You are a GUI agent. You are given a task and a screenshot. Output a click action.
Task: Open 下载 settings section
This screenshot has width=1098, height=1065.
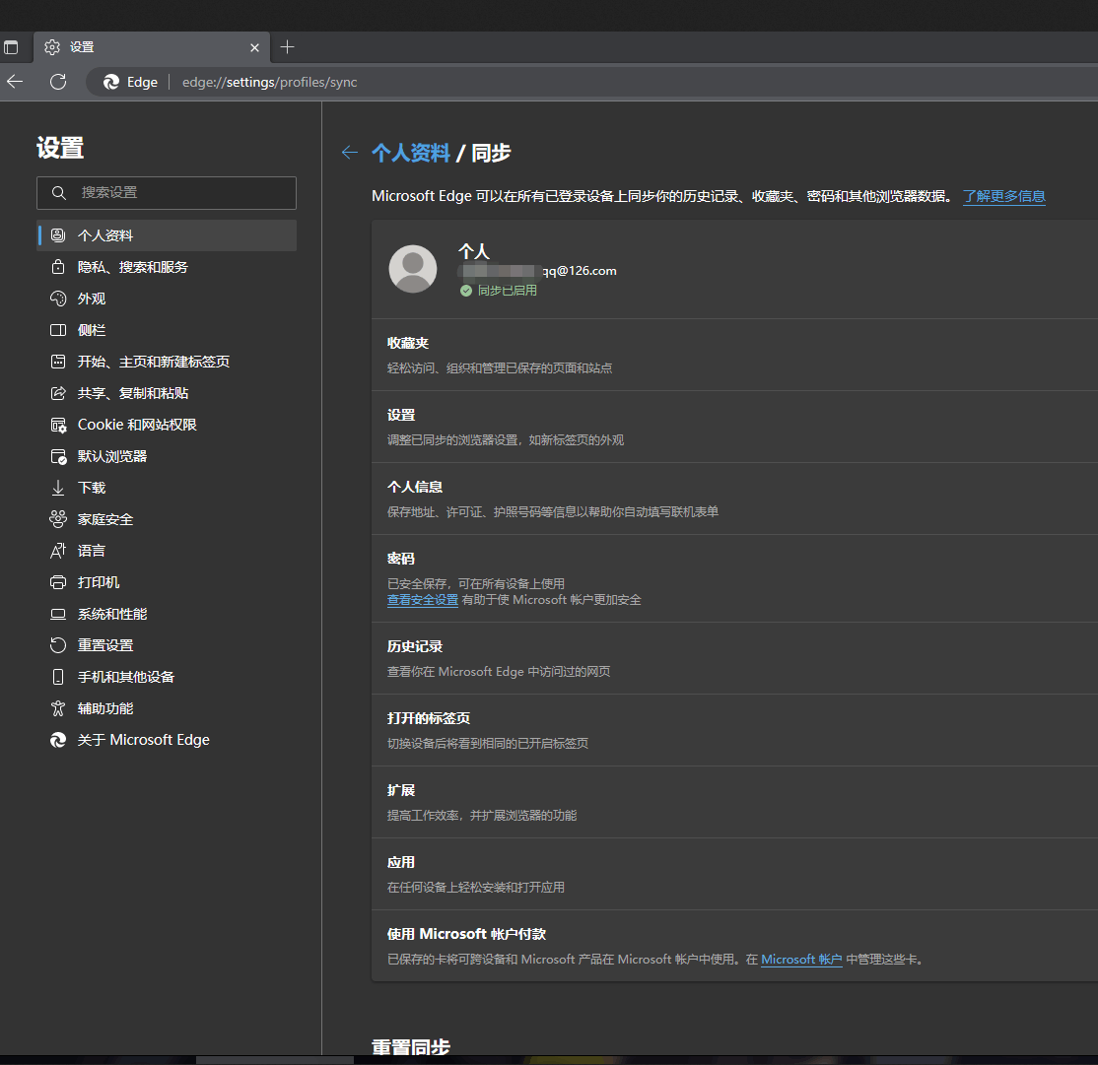[167, 488]
